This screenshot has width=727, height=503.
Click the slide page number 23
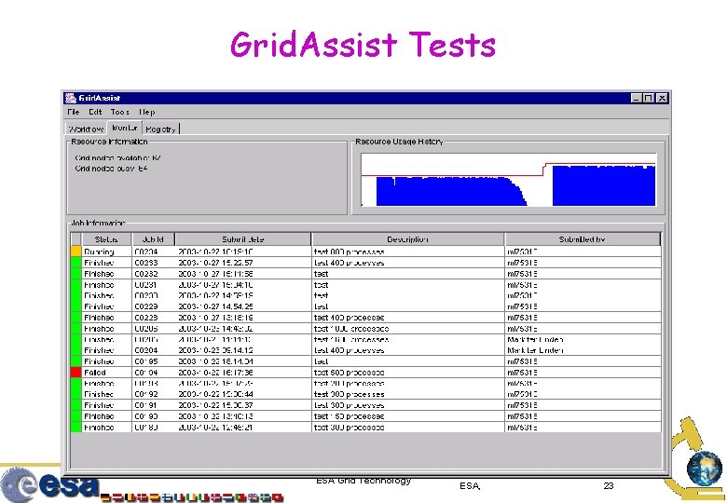tap(609, 485)
